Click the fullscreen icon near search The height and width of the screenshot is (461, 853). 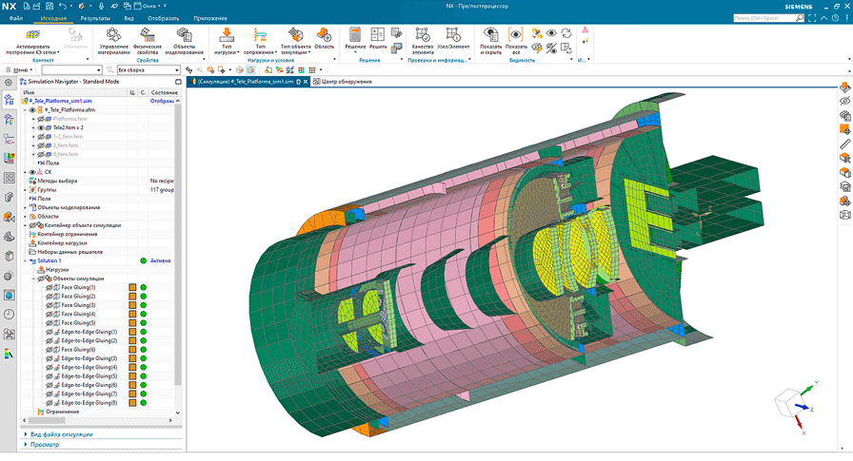(x=812, y=18)
